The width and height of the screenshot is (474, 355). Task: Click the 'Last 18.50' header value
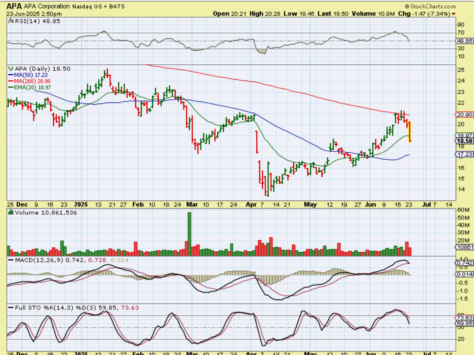pyautogui.click(x=333, y=14)
